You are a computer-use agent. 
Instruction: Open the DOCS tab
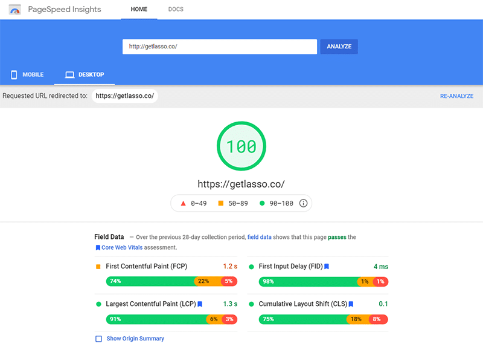[x=176, y=10]
